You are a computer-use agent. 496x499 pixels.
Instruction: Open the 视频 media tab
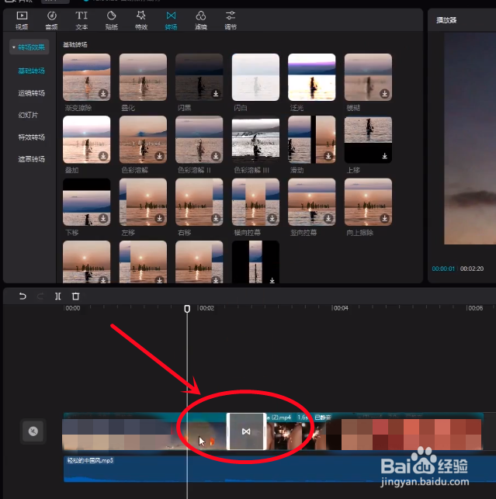click(x=22, y=20)
